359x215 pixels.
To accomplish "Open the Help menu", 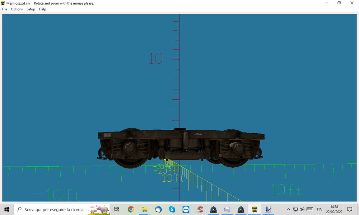I will pyautogui.click(x=42, y=9).
